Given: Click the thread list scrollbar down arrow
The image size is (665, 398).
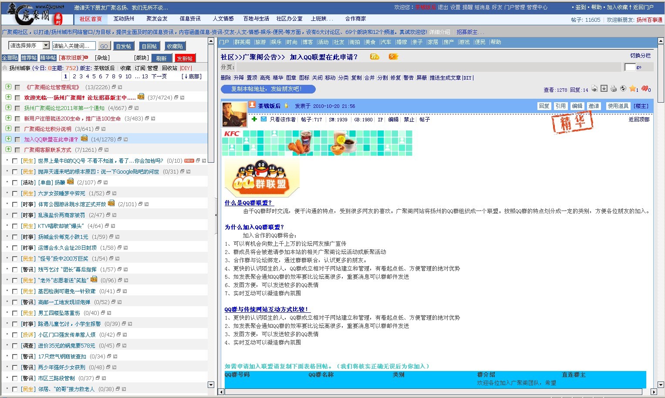Looking at the screenshot, I should pyautogui.click(x=211, y=385).
